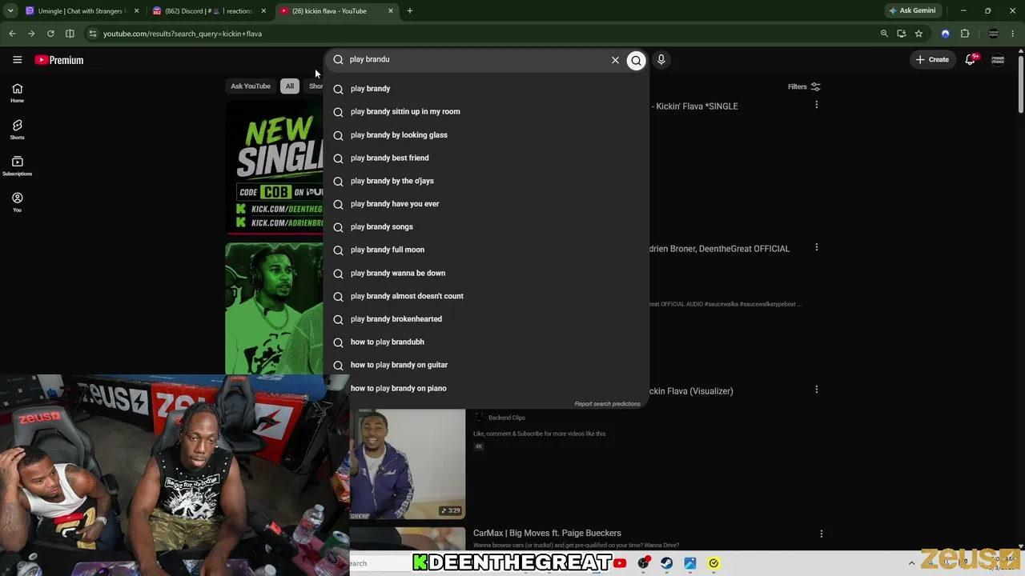Open tab search dropdown arrow

[10, 11]
